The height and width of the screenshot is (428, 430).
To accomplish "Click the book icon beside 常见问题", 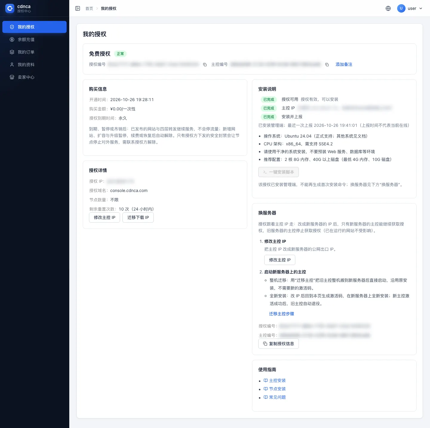I will (266, 397).
